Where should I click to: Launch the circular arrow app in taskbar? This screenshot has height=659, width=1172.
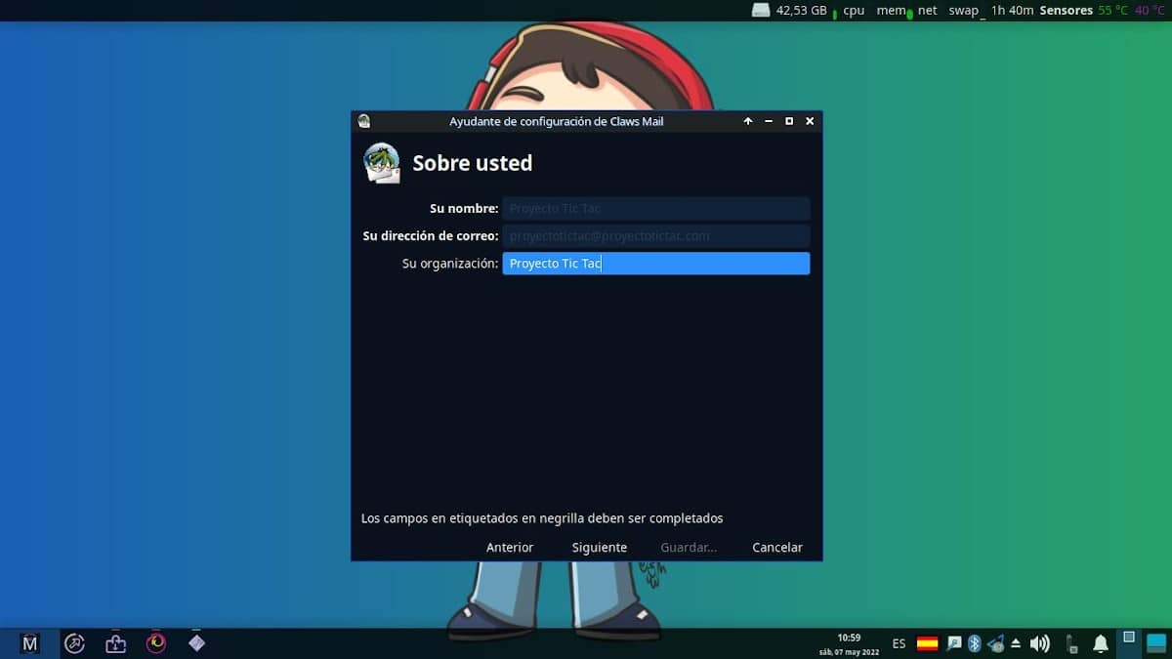(x=74, y=643)
